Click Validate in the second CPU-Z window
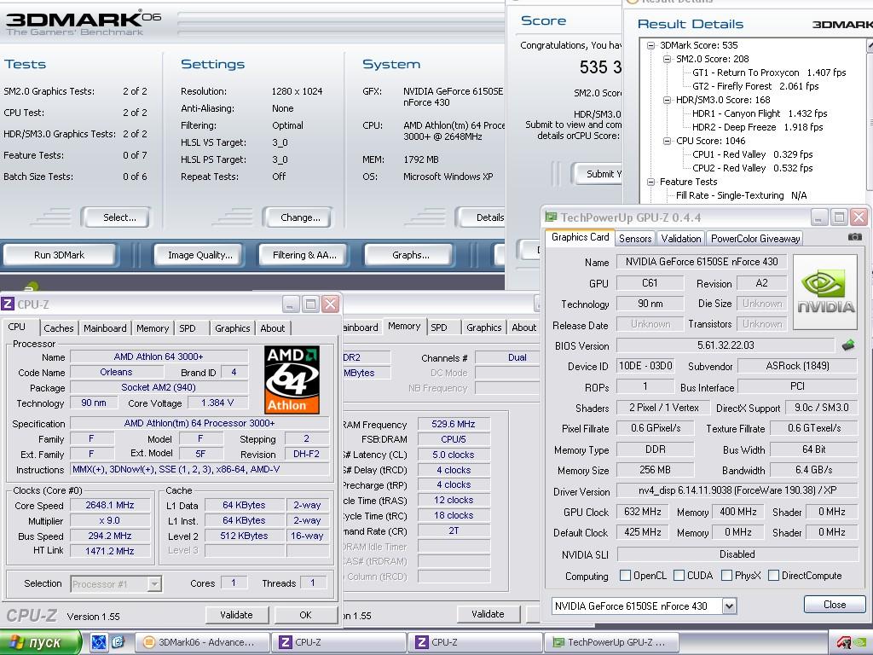This screenshot has width=873, height=655. pos(489,614)
